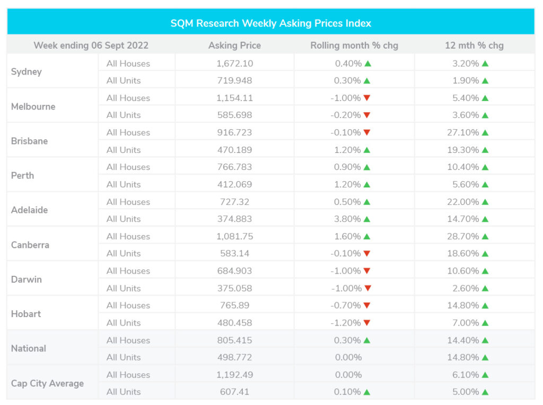This screenshot has height=405, width=543.
Task: Select the asking price 727.32
Action: [x=235, y=202]
